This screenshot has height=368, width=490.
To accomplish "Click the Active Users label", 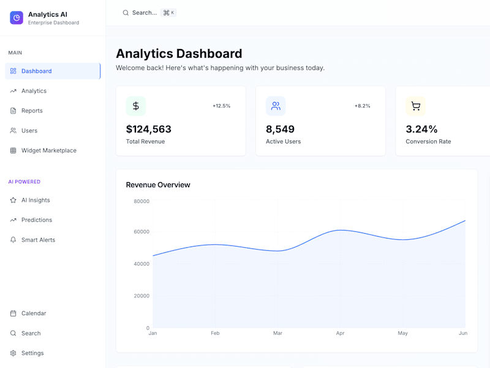I will 284,142.
